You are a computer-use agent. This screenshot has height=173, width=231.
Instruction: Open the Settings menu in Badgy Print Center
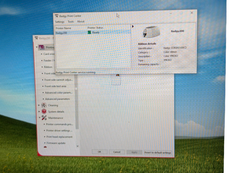tap(60, 22)
